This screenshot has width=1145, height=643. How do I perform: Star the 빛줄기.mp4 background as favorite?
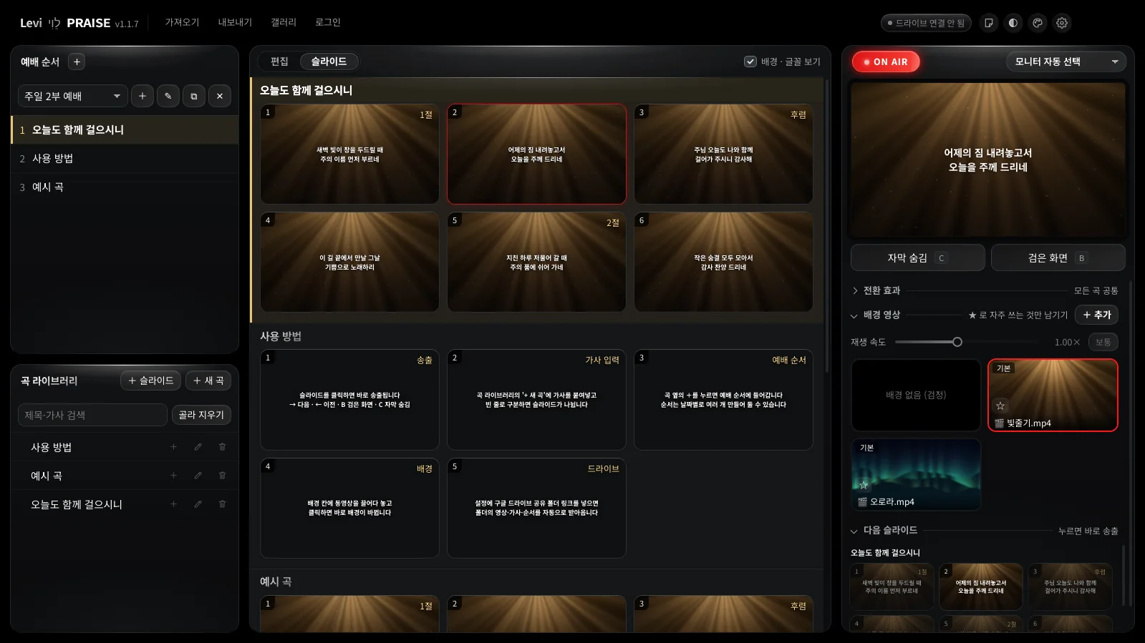(1000, 406)
